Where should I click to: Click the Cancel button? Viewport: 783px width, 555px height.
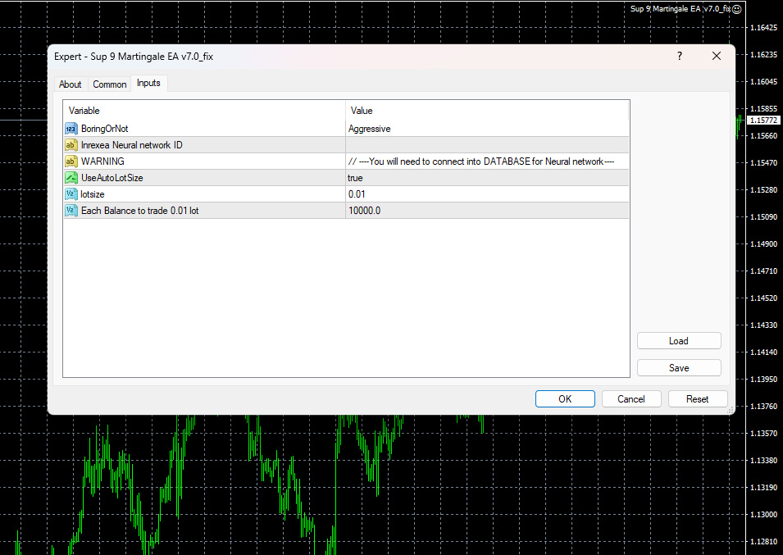pos(631,398)
